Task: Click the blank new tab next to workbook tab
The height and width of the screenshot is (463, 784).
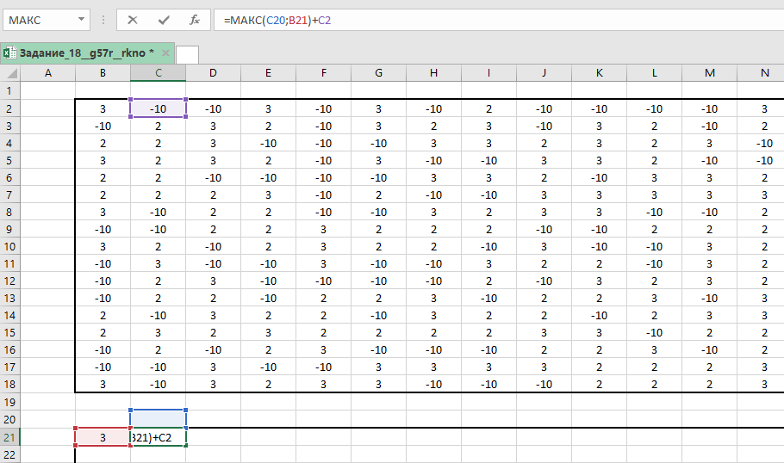Action: tap(187, 54)
